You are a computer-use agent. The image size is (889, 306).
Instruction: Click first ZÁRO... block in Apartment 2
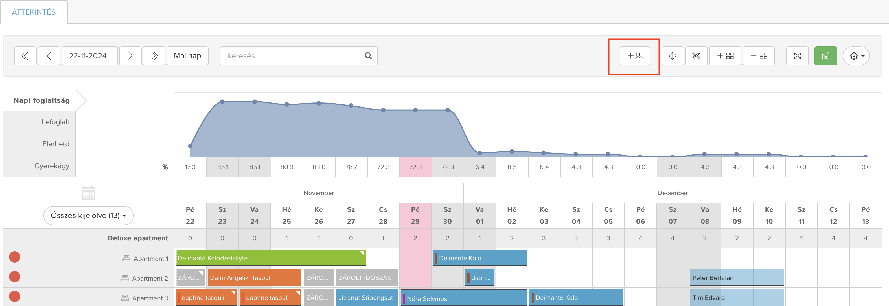(x=190, y=278)
